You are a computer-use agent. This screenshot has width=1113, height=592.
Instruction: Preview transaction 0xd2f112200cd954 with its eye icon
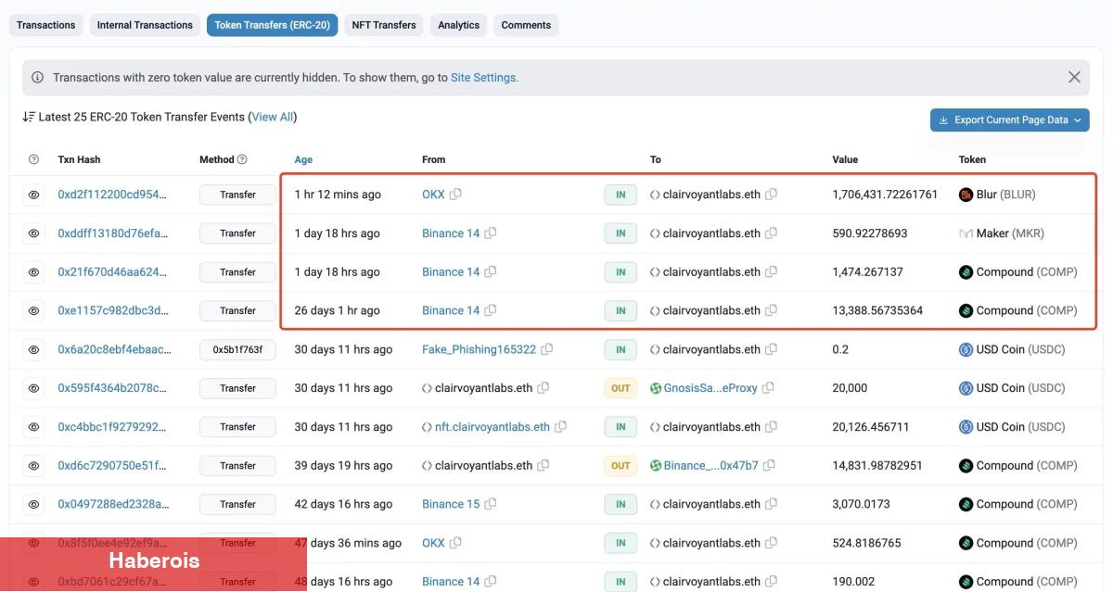point(34,195)
